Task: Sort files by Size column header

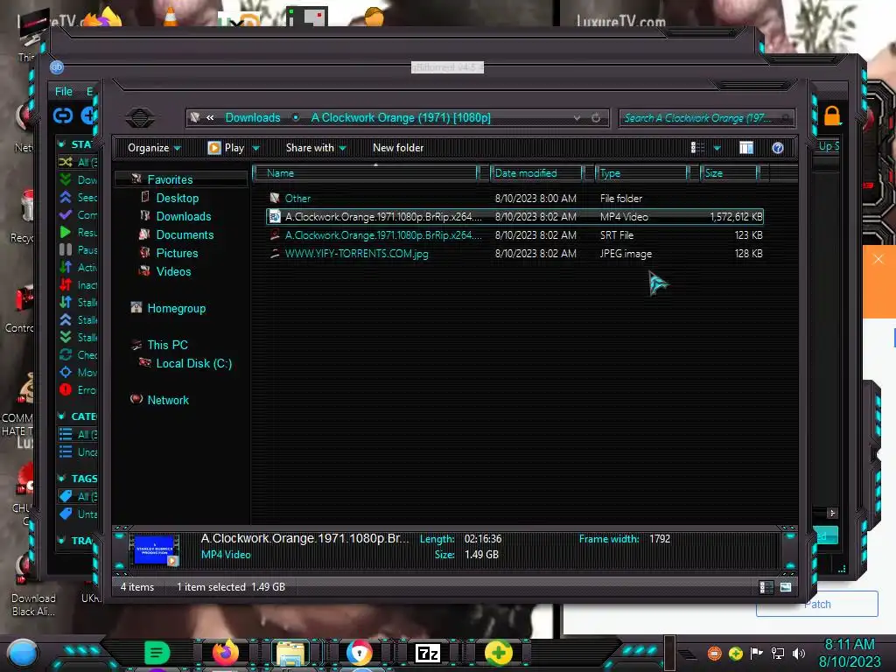Action: point(729,173)
